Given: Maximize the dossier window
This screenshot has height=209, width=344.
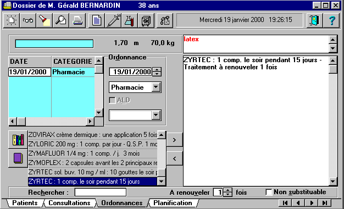Looking at the screenshot, I should point(326,5).
